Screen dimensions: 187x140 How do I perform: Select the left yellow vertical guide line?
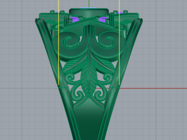click(59, 43)
